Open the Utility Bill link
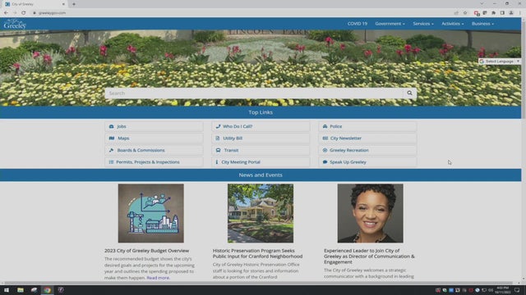The height and width of the screenshot is (295, 526). [x=261, y=138]
